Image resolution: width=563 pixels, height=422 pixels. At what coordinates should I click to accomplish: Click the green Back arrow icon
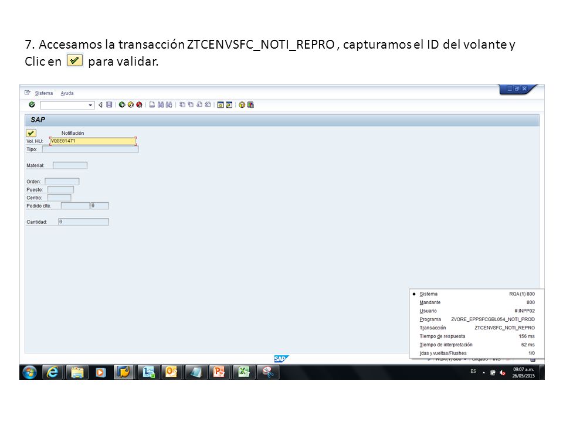122,105
